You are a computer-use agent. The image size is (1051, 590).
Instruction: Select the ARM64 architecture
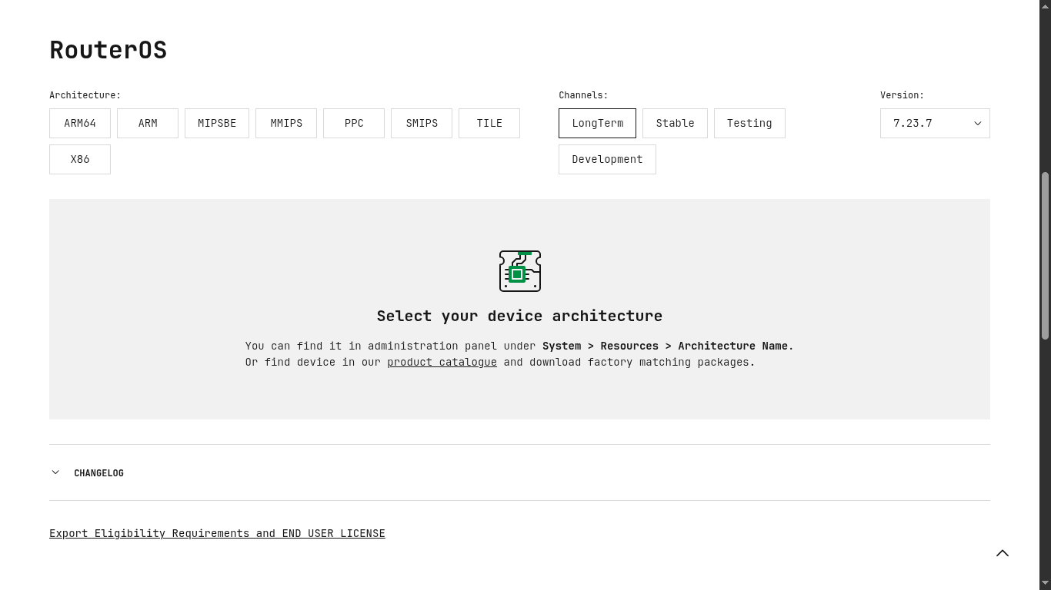(x=80, y=123)
